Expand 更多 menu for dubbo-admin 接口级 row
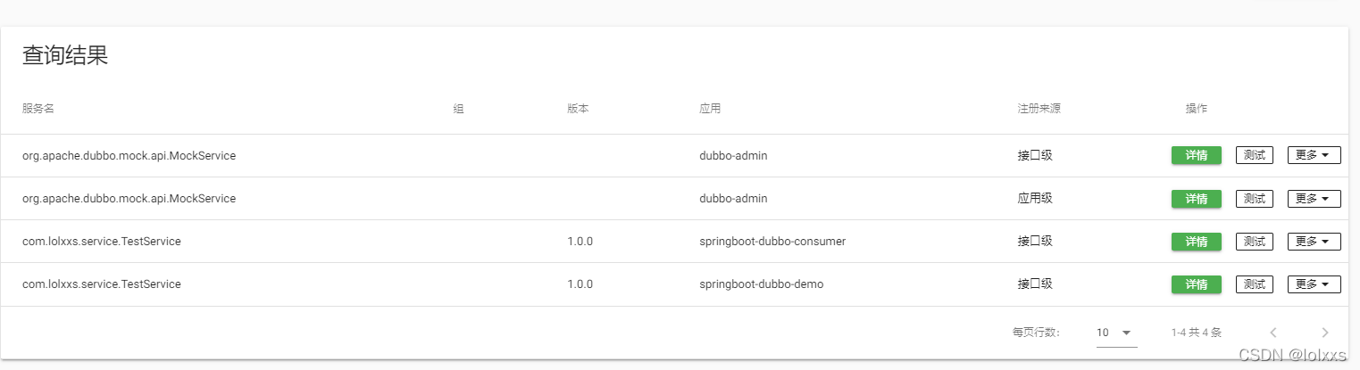 click(1314, 155)
